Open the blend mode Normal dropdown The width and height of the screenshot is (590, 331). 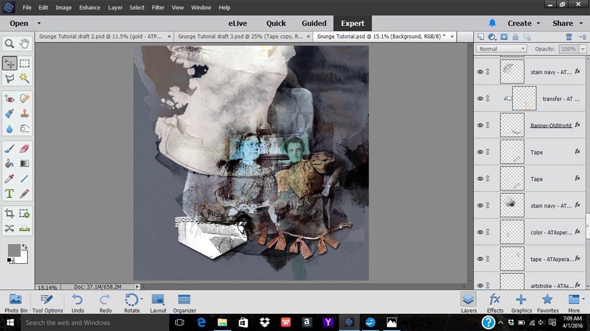coord(501,49)
